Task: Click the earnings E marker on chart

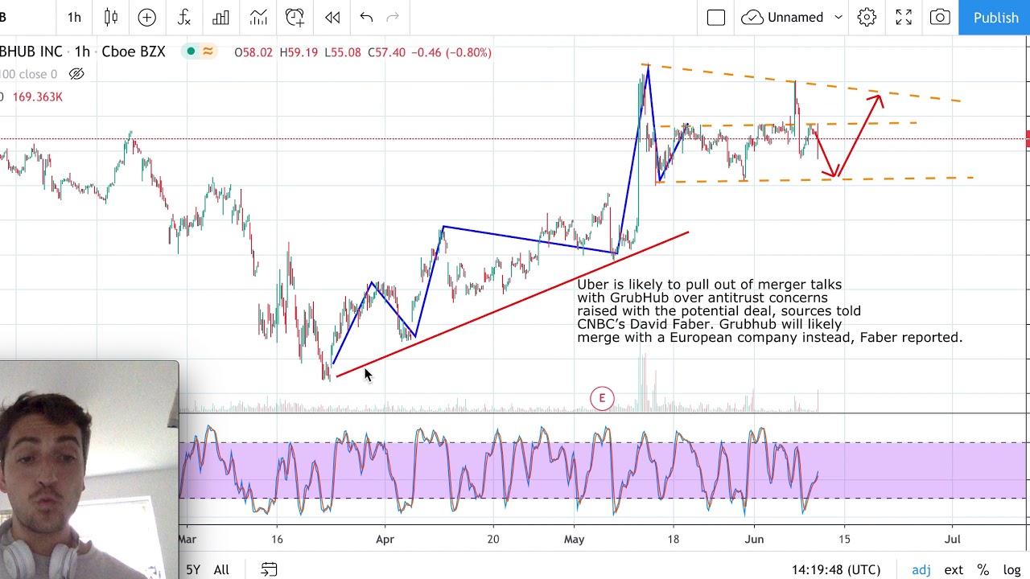Action: point(602,398)
